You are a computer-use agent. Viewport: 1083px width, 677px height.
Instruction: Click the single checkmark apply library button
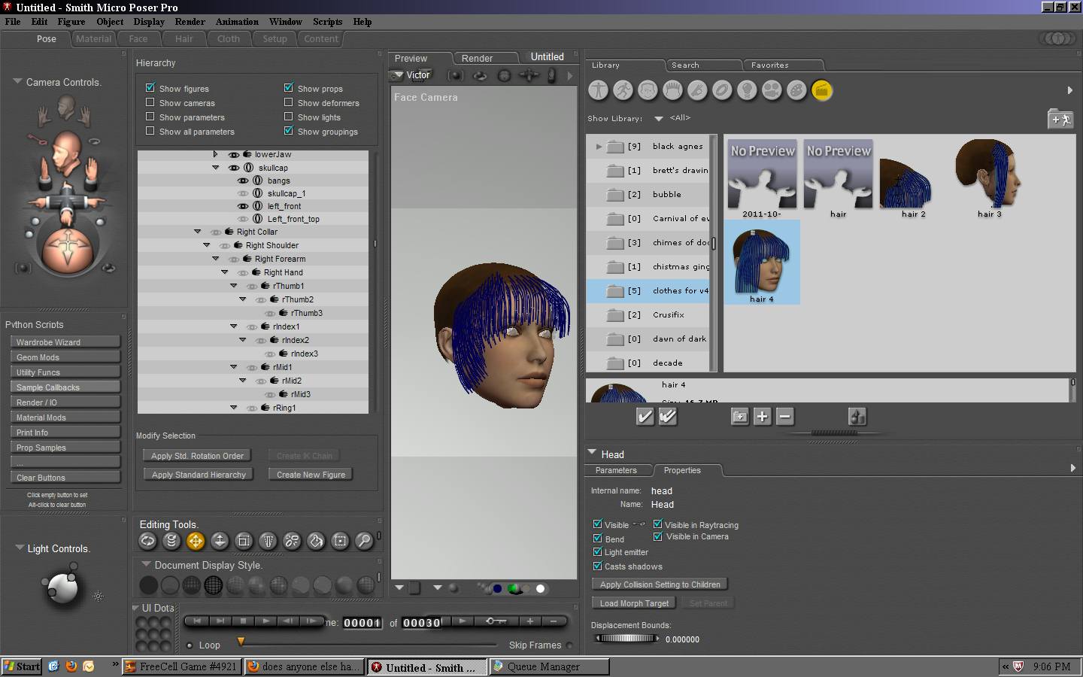click(645, 417)
